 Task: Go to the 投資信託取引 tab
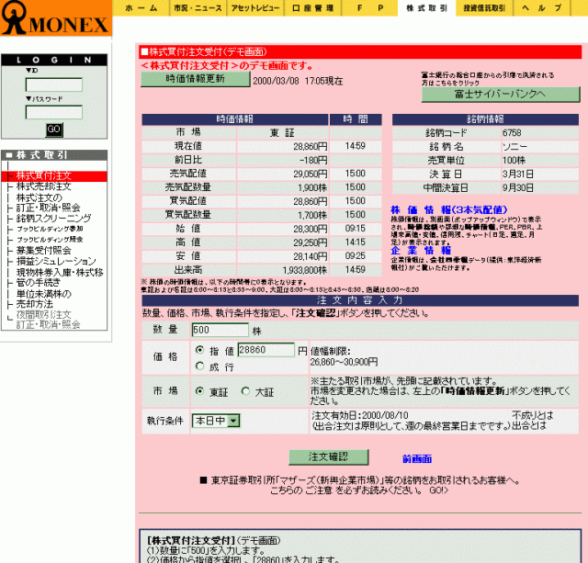[483, 7]
